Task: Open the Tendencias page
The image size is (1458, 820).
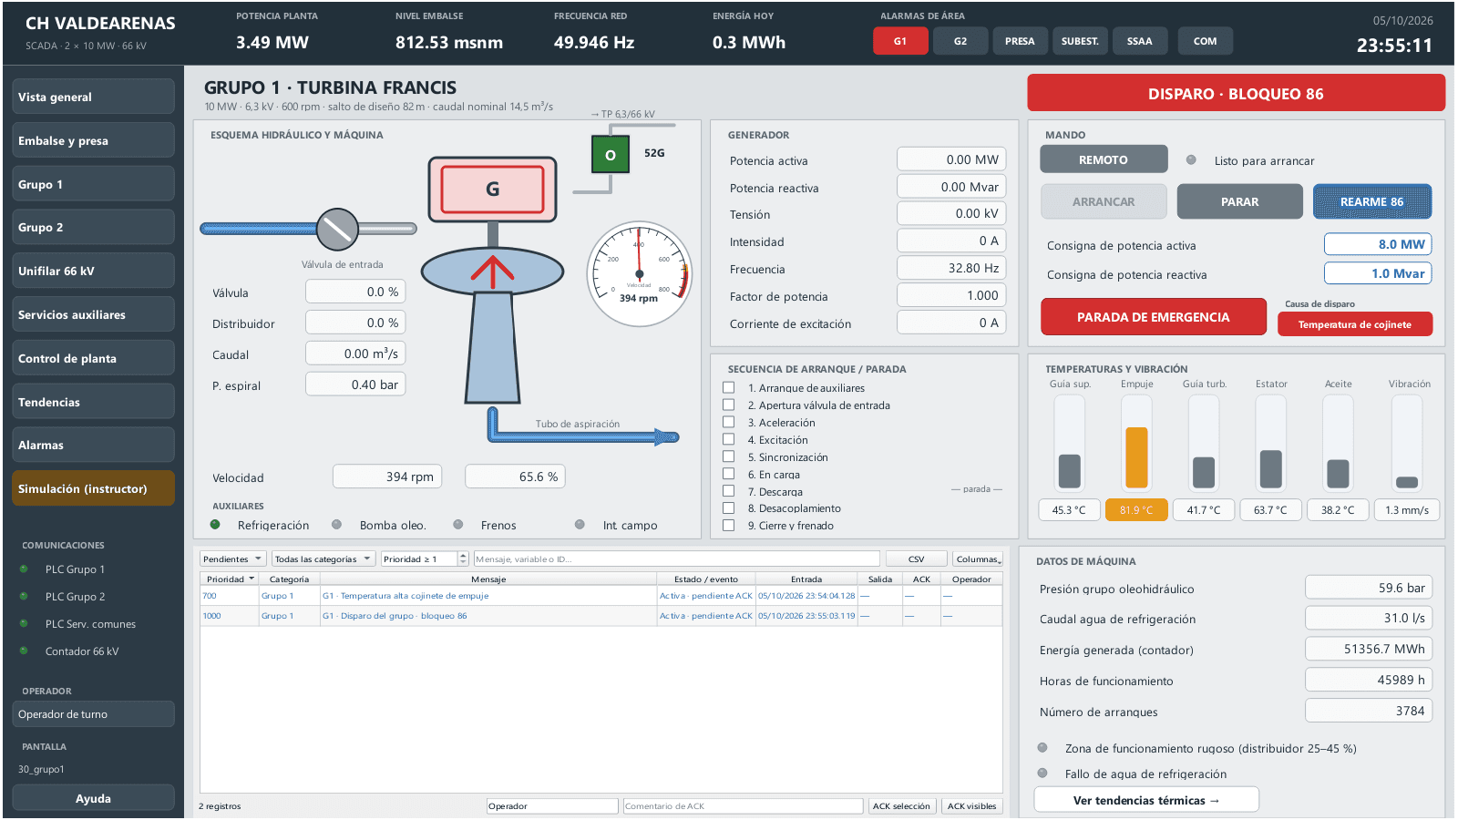Action: (93, 402)
